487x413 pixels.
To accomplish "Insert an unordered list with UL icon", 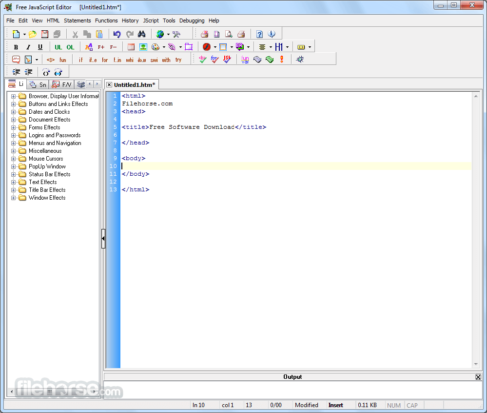I will pyautogui.click(x=58, y=47).
